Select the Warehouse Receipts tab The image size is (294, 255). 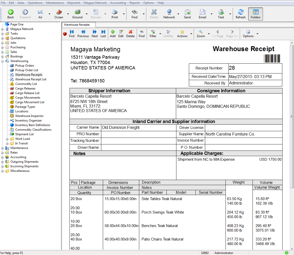point(77,25)
